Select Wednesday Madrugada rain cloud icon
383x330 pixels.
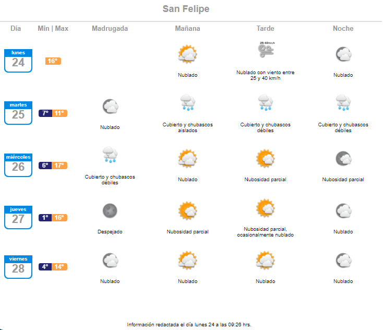(110, 155)
